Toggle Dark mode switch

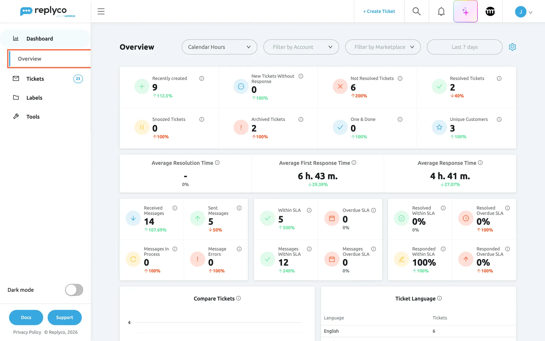tap(74, 290)
